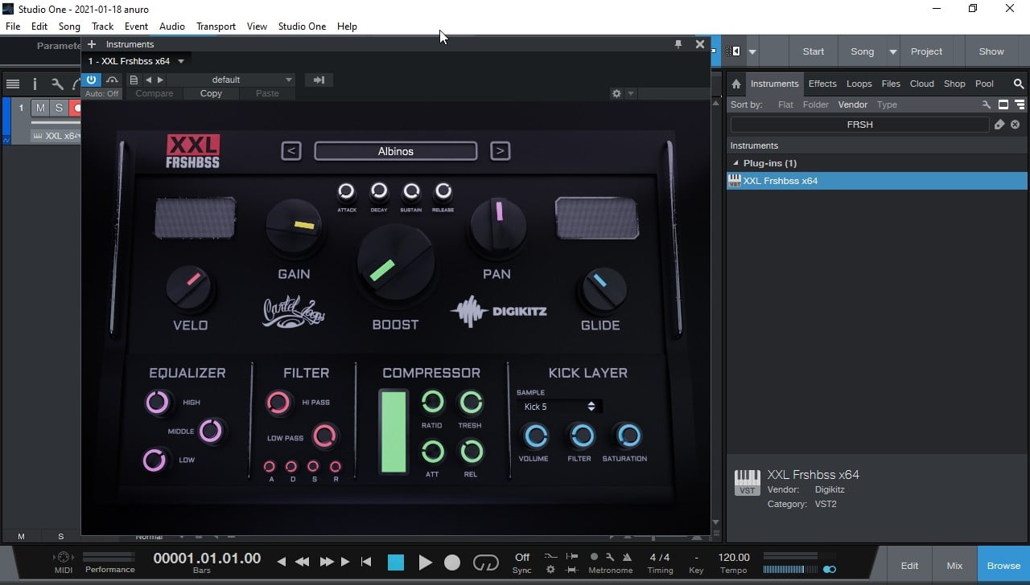Screen dimensions: 1030x585
Task: Switch to the Effects browser tab
Action: [x=822, y=84]
